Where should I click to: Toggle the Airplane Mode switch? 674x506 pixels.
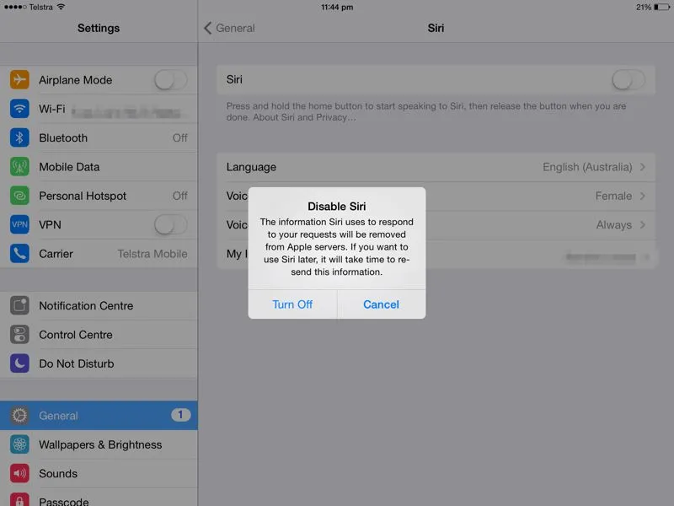pyautogui.click(x=170, y=80)
